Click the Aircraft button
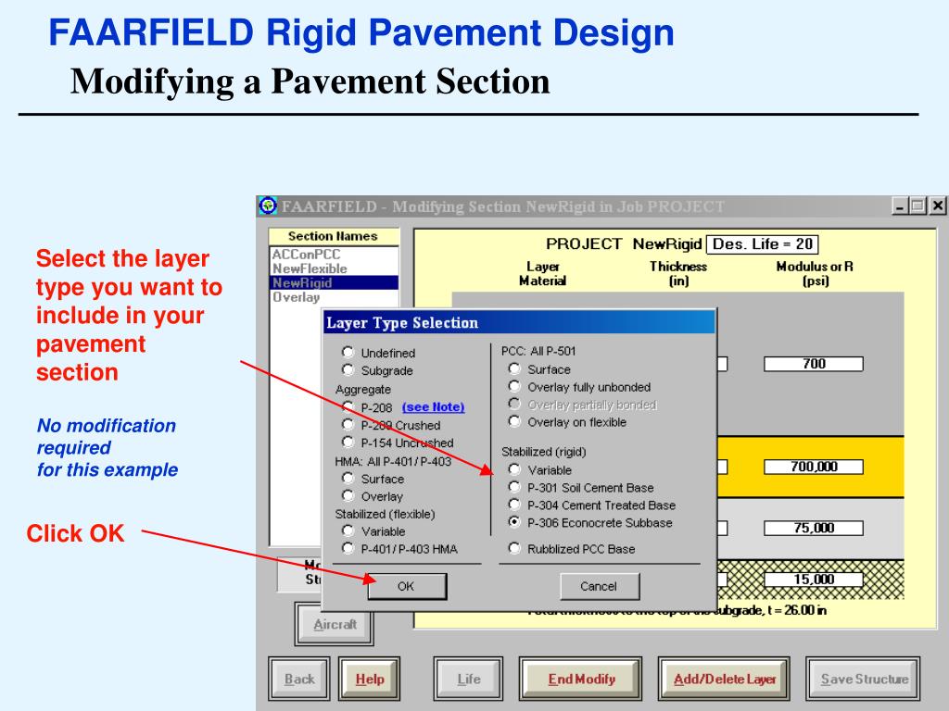This screenshot has width=949, height=711. 335,624
